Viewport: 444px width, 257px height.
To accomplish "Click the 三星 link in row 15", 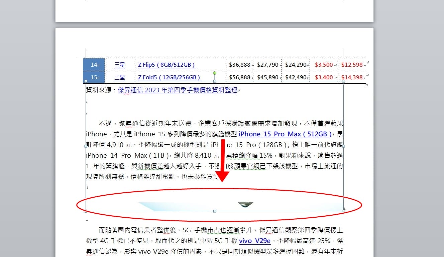I will [120, 77].
